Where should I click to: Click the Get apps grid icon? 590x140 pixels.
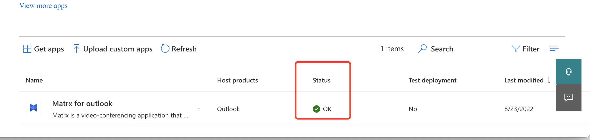[27, 49]
